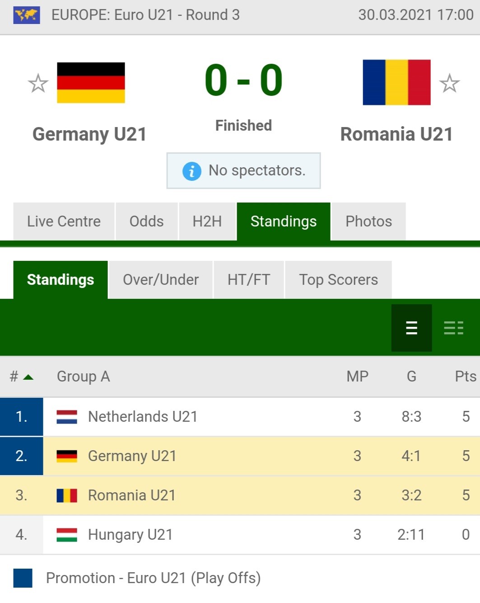Viewport: 480px width, 603px height.
Task: Click the blue info icon for spectators
Action: tap(192, 171)
